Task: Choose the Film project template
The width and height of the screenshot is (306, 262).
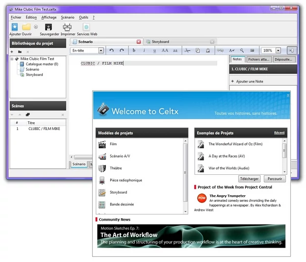Action: (x=113, y=144)
